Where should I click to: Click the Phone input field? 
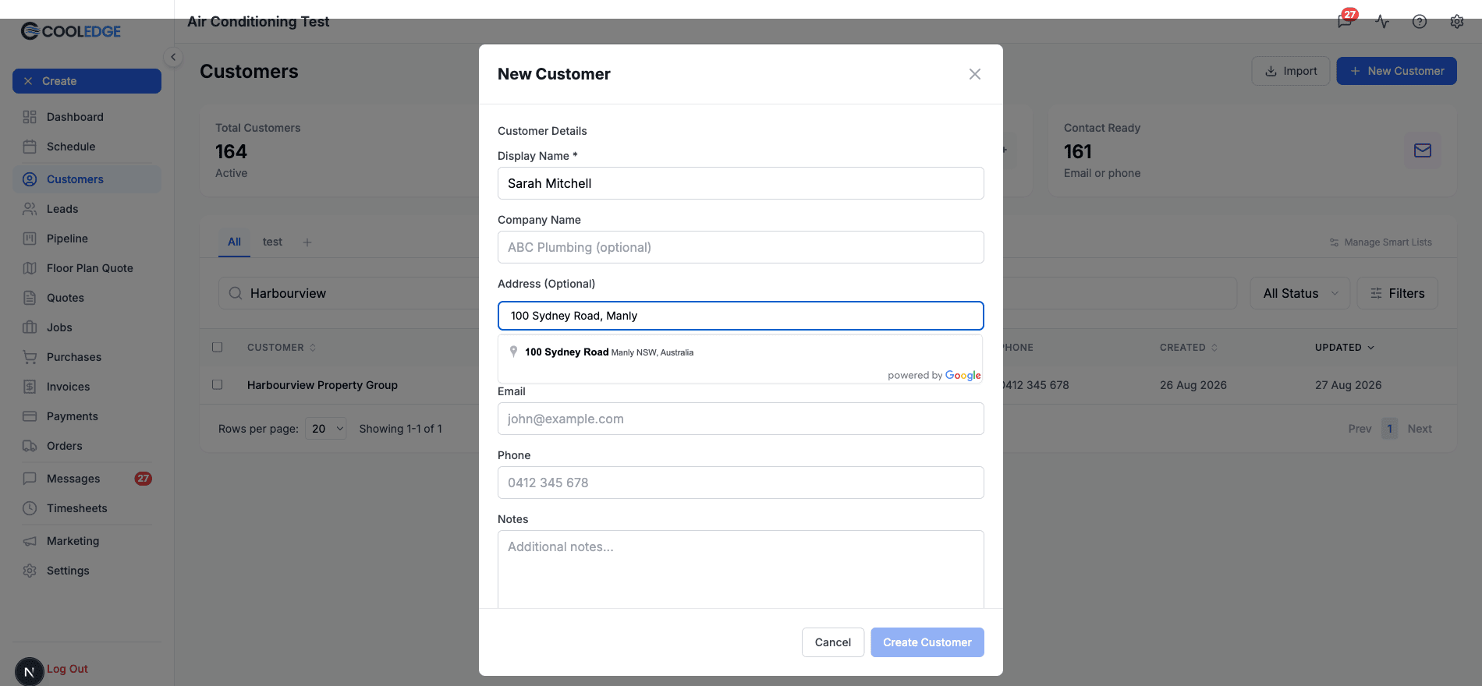741,483
